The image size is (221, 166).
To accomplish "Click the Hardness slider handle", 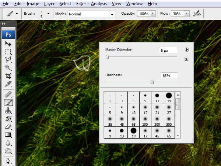I will point(152,82).
